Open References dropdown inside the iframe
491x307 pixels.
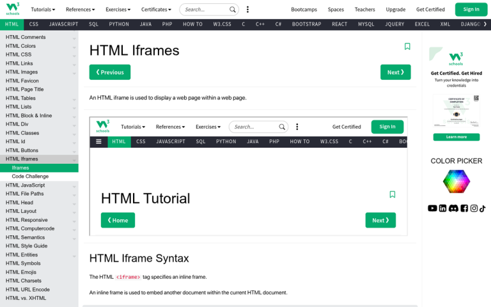[x=170, y=127]
